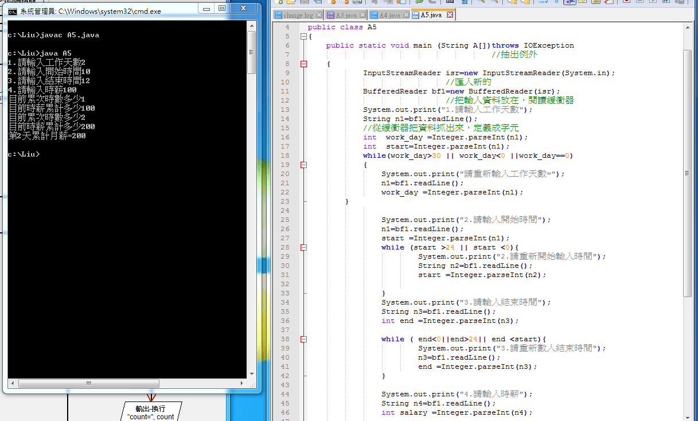
Task: Close the change.log tab
Action: [319, 15]
